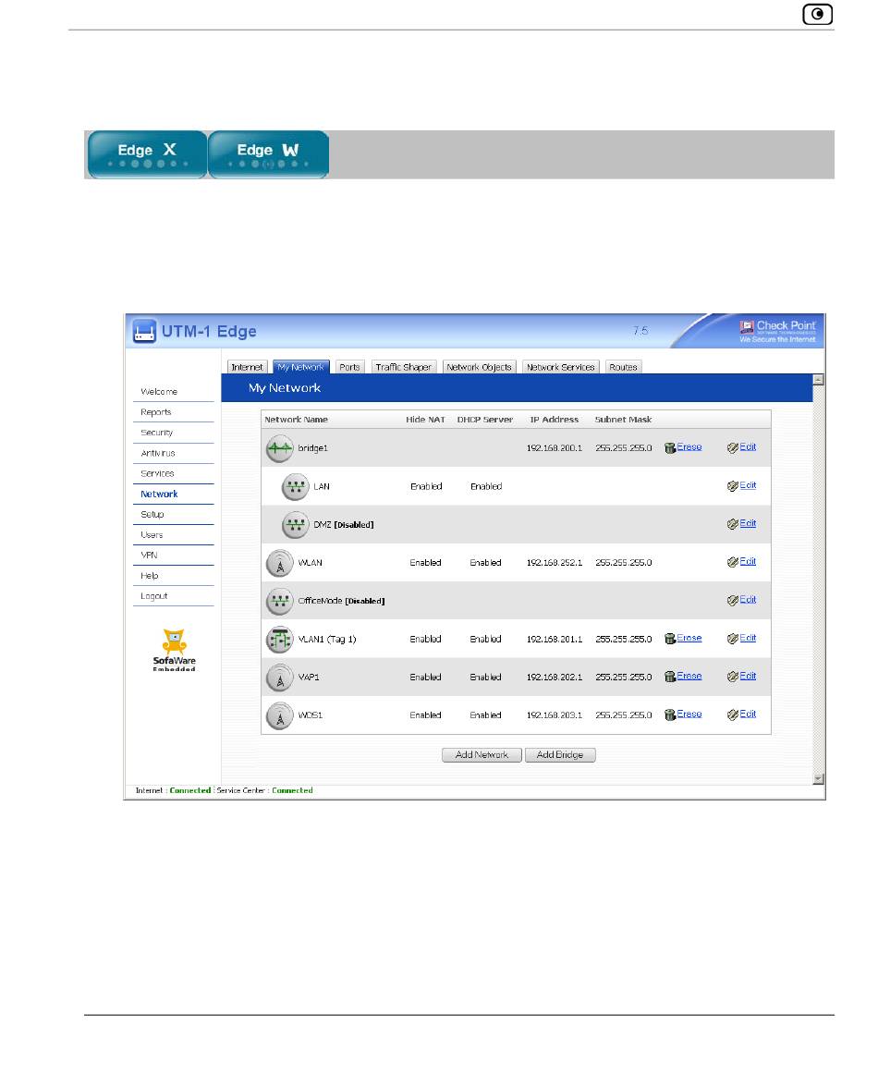This screenshot has height=1087, width=878.
Task: Click the VLAN1 (Tag 1) icon
Action: tap(280, 640)
